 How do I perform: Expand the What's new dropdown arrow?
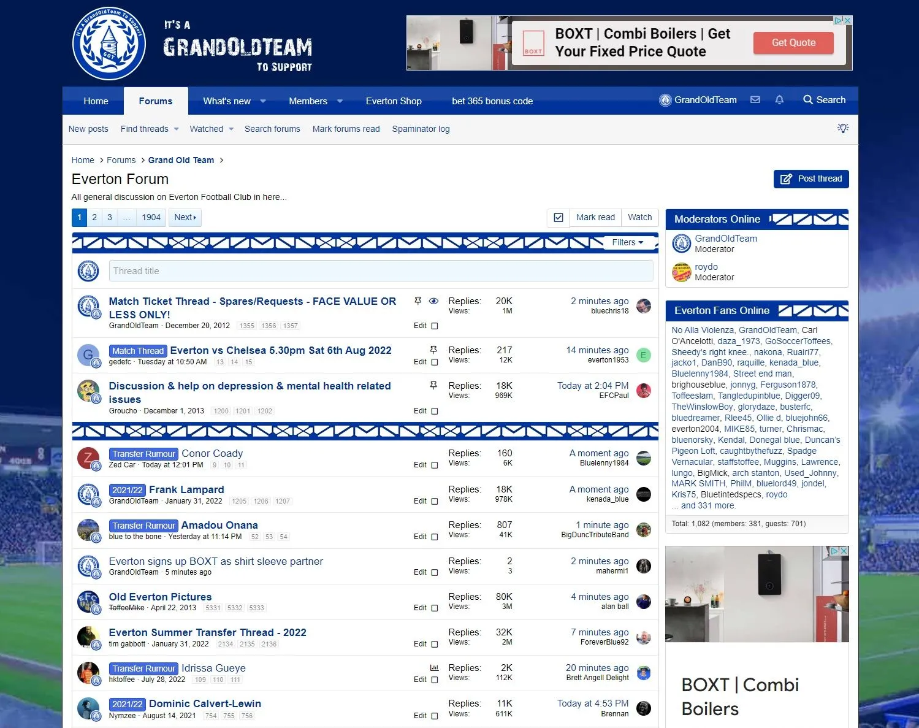[263, 101]
